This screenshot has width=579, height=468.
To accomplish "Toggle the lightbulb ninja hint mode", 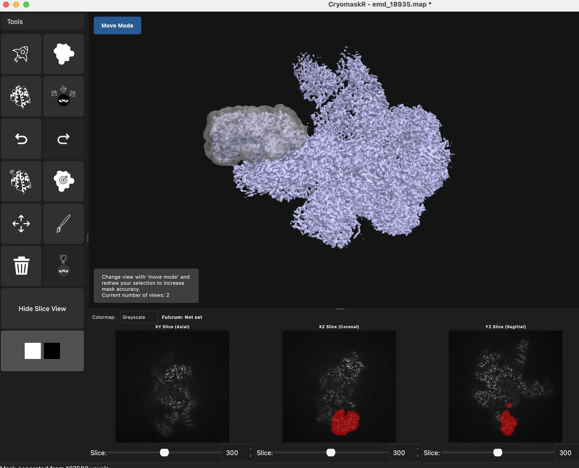I will (x=64, y=266).
